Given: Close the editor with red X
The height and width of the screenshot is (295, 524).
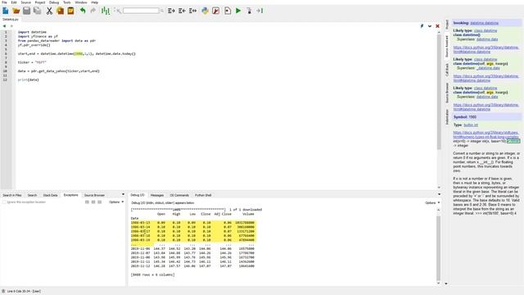Looking at the screenshot, I should click(437, 26).
